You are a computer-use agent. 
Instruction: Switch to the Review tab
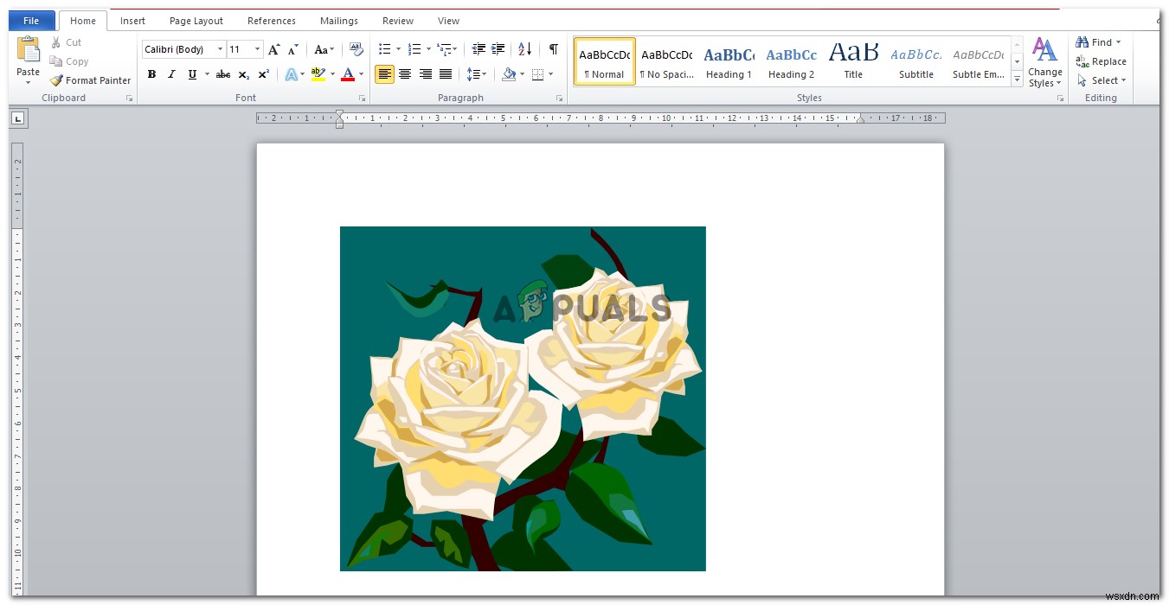click(x=398, y=21)
